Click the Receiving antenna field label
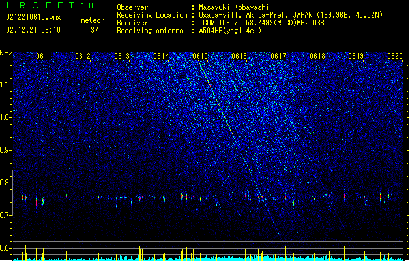Image resolution: width=410 pixels, height=261 pixels. [x=150, y=31]
